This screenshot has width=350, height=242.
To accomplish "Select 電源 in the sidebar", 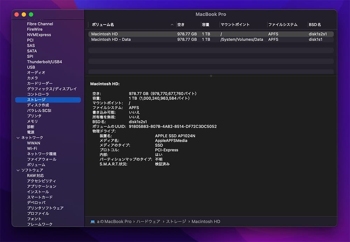I will tap(30, 132).
